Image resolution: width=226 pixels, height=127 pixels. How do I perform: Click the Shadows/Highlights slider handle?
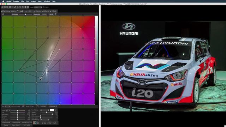25,14
